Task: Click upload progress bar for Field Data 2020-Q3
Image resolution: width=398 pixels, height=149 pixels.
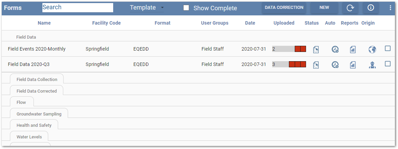Action: coord(289,64)
